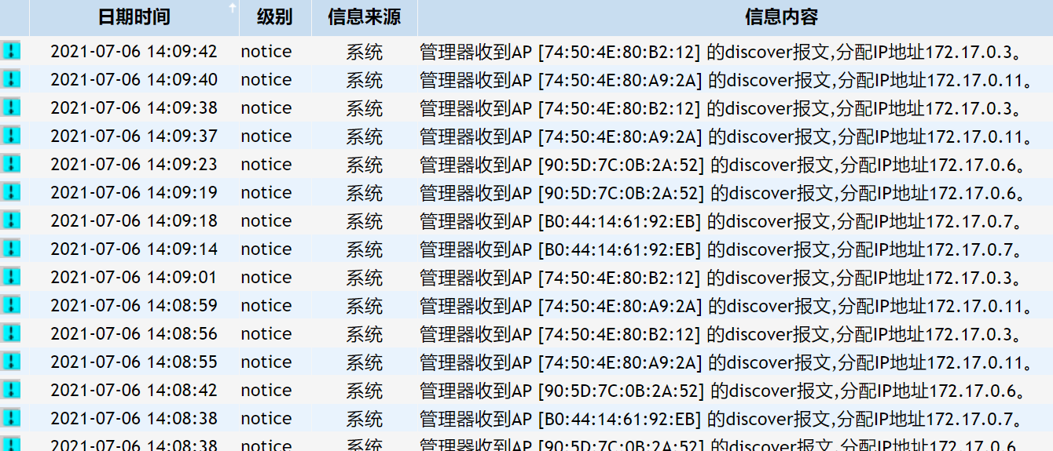The height and width of the screenshot is (451, 1053).
Task: Click 系统 source in the 14:09:18 row
Action: click(x=365, y=221)
